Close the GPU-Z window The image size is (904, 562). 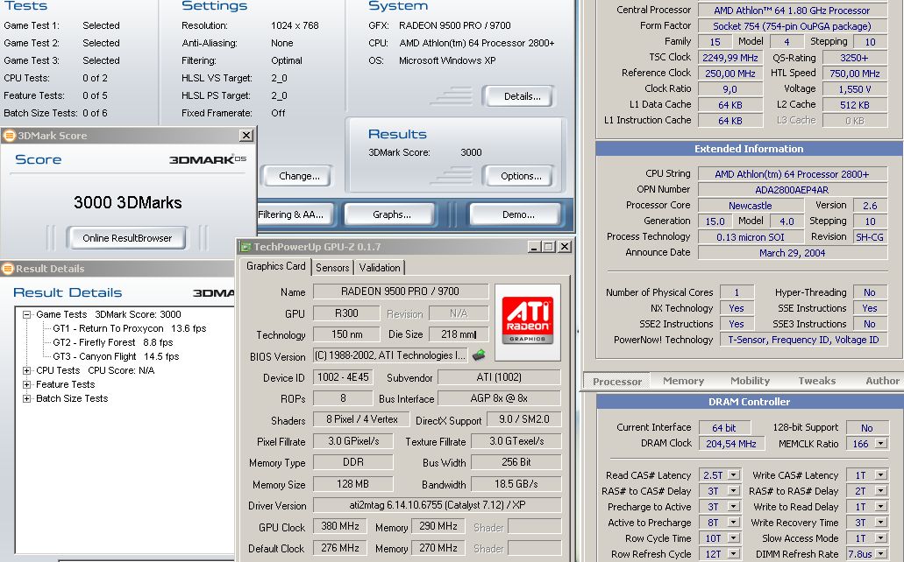565,247
